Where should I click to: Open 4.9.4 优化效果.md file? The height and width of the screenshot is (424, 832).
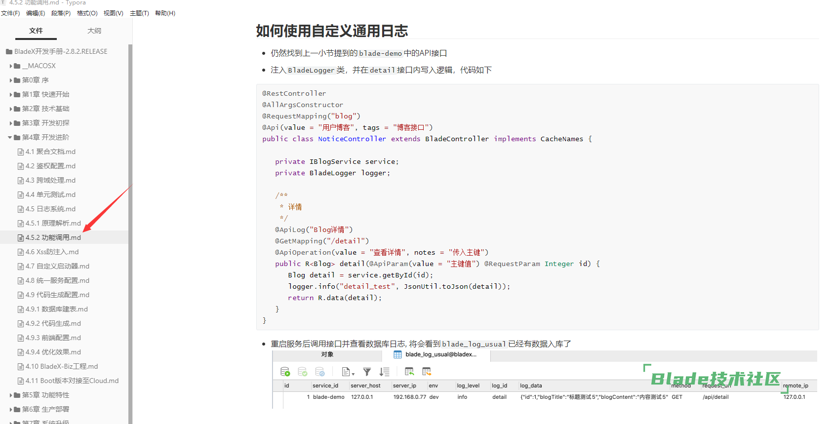click(x=53, y=352)
